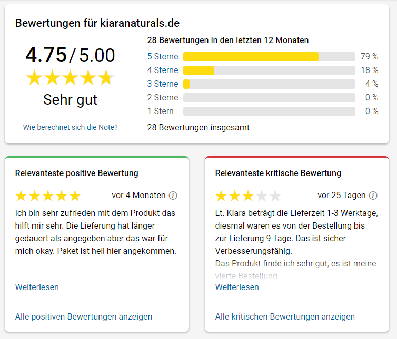Expand positive review with "Weiterlesen"
This screenshot has height=339, width=397.
pyautogui.click(x=37, y=287)
